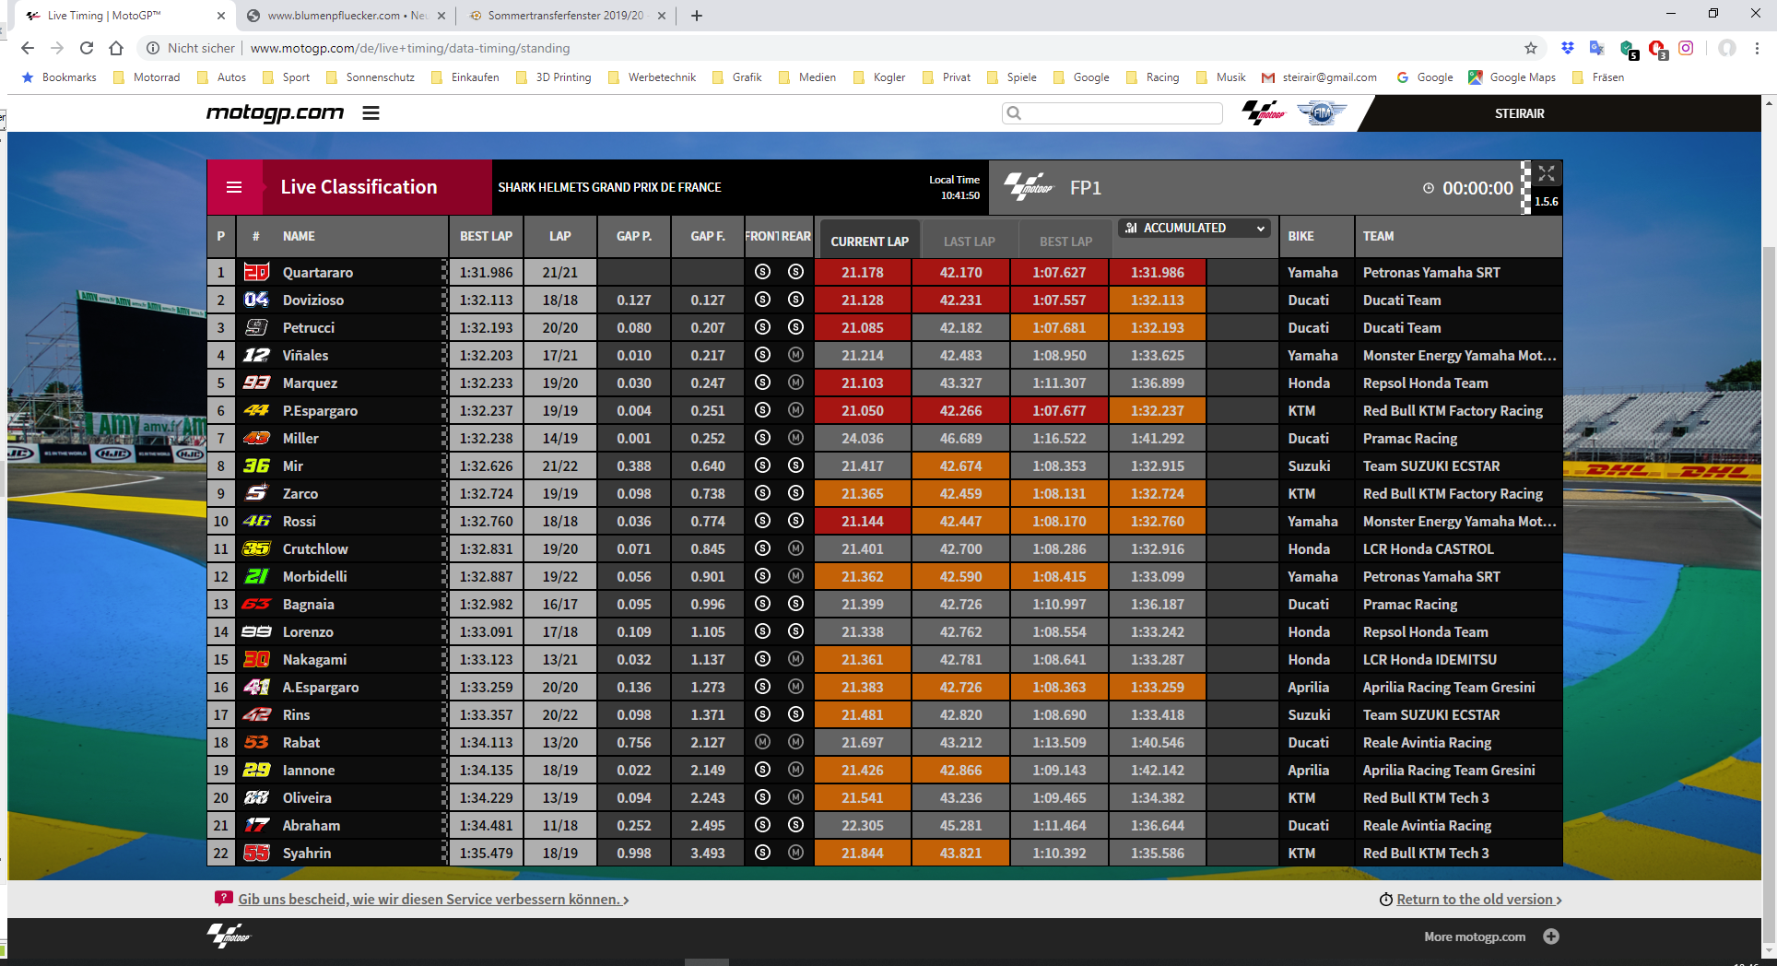Click the browser reload page icon
Image resolution: width=1777 pixels, height=966 pixels.
(x=87, y=48)
